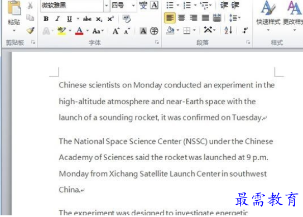Expand the font size dropdown arrow

tap(133, 6)
